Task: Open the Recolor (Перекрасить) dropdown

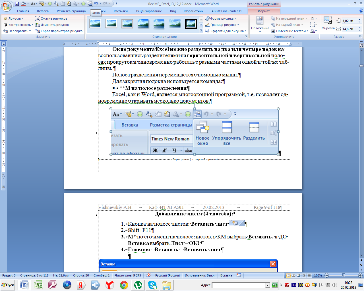Action: pos(17,31)
